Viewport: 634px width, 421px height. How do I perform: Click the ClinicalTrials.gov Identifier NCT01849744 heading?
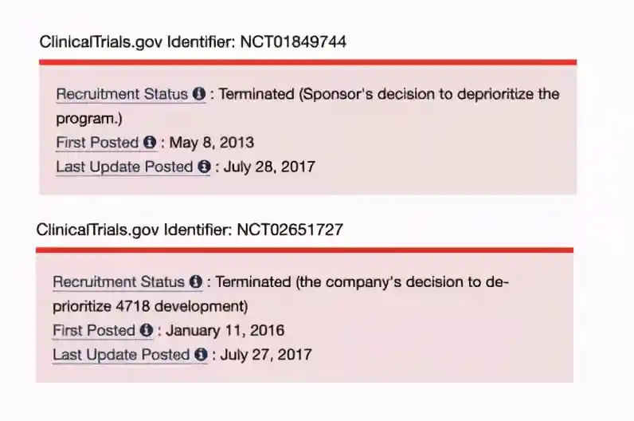(193, 42)
